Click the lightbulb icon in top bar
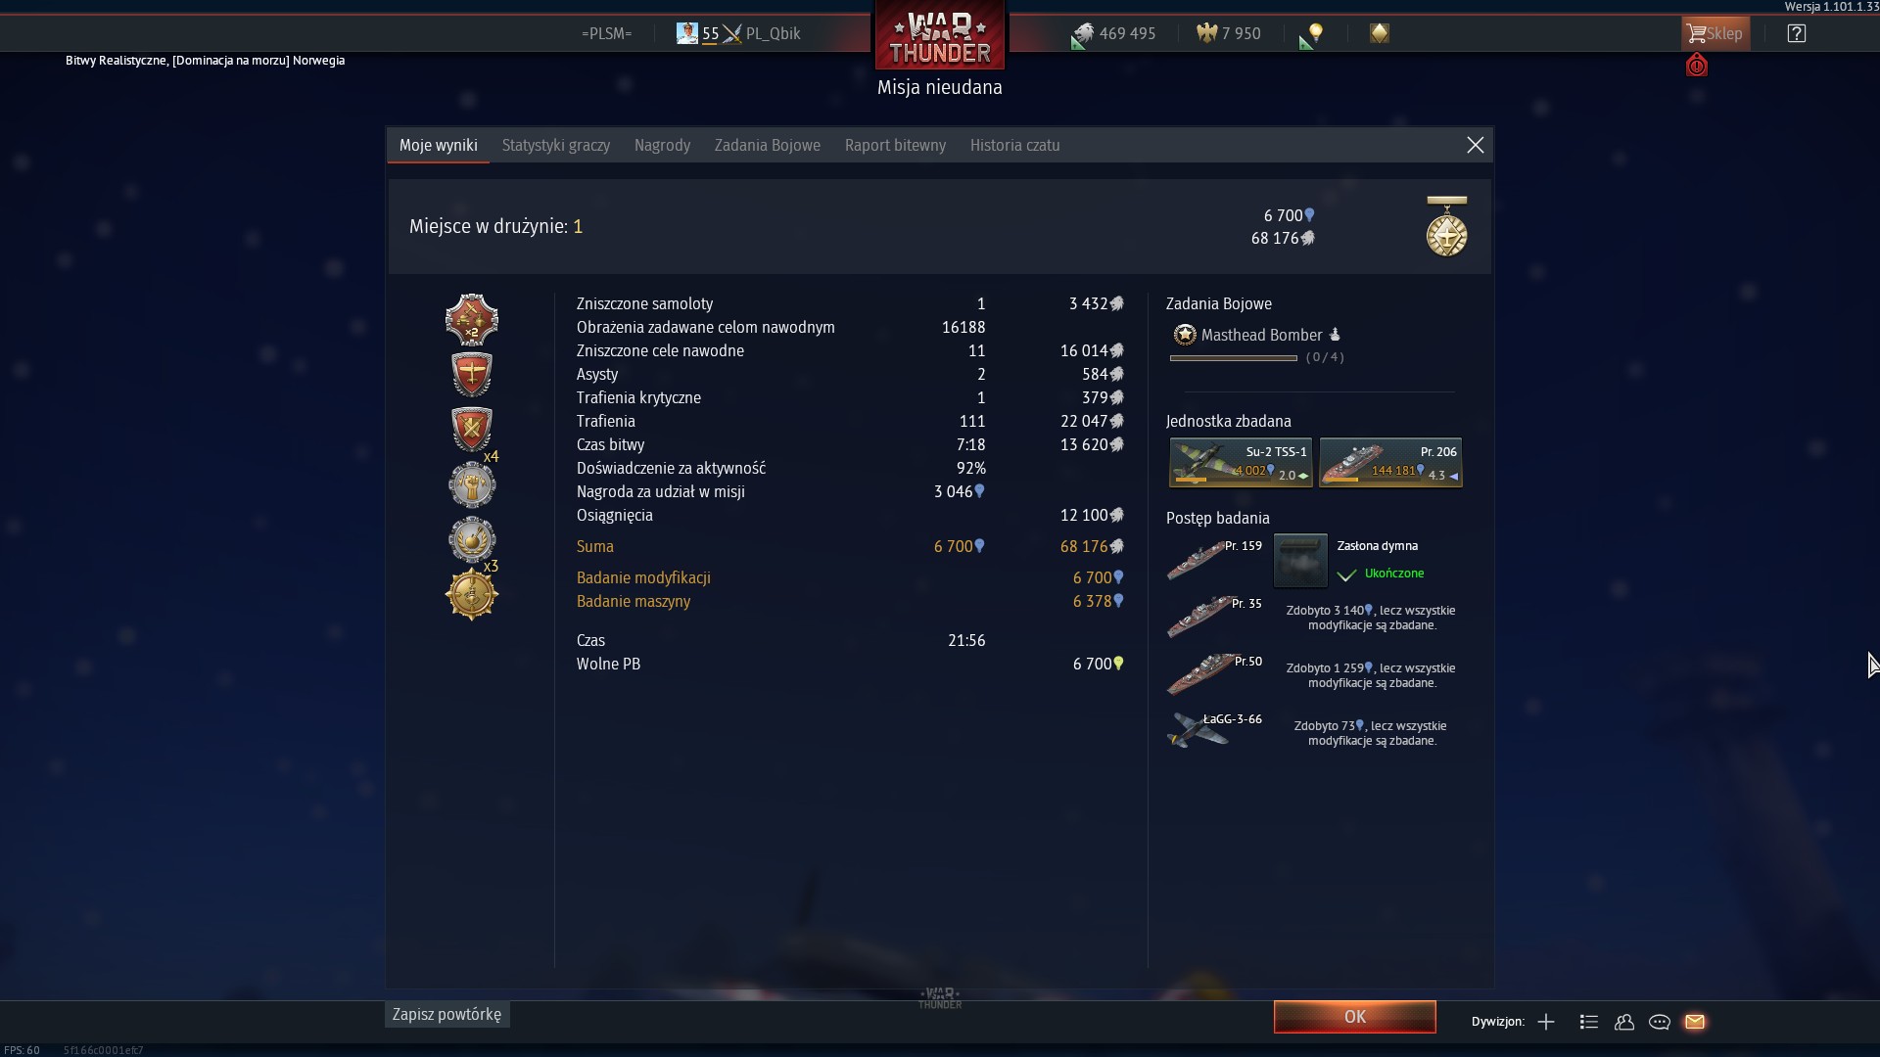The height and width of the screenshot is (1057, 1880). click(x=1316, y=34)
